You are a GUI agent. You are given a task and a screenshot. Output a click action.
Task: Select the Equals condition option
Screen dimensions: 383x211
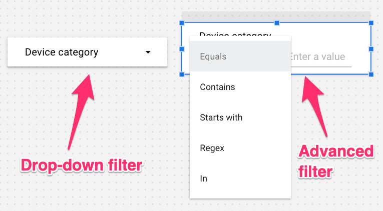click(x=213, y=56)
